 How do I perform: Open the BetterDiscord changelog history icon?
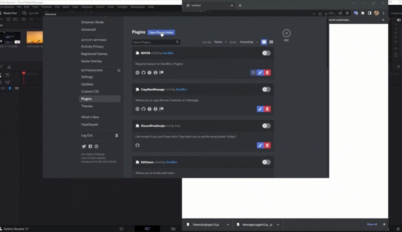click(x=119, y=70)
